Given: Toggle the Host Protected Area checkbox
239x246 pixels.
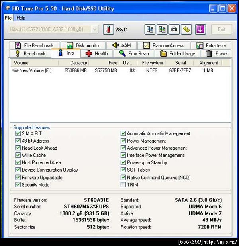Looking at the screenshot, I should tap(18, 162).
